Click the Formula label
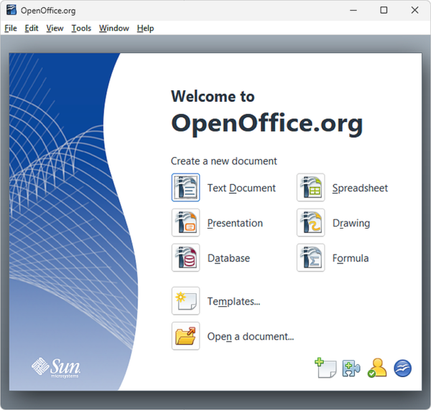Image resolution: width=431 pixels, height=410 pixels. (351, 258)
